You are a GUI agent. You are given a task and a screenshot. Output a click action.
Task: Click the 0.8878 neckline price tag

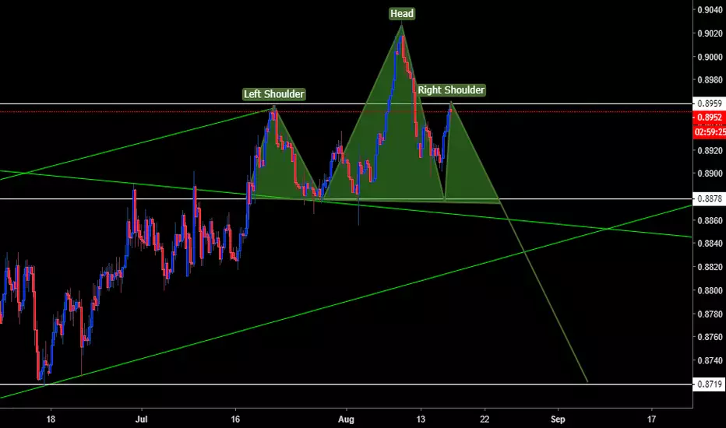tap(710, 198)
